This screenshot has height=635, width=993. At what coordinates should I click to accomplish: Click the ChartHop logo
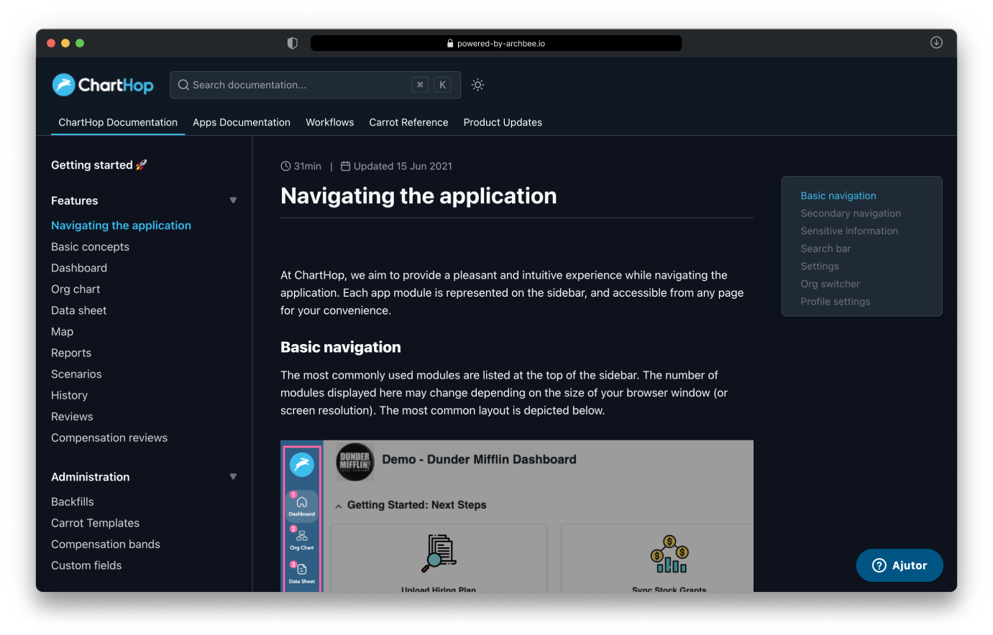tap(103, 85)
